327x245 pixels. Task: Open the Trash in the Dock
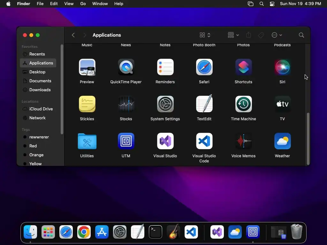297,232
